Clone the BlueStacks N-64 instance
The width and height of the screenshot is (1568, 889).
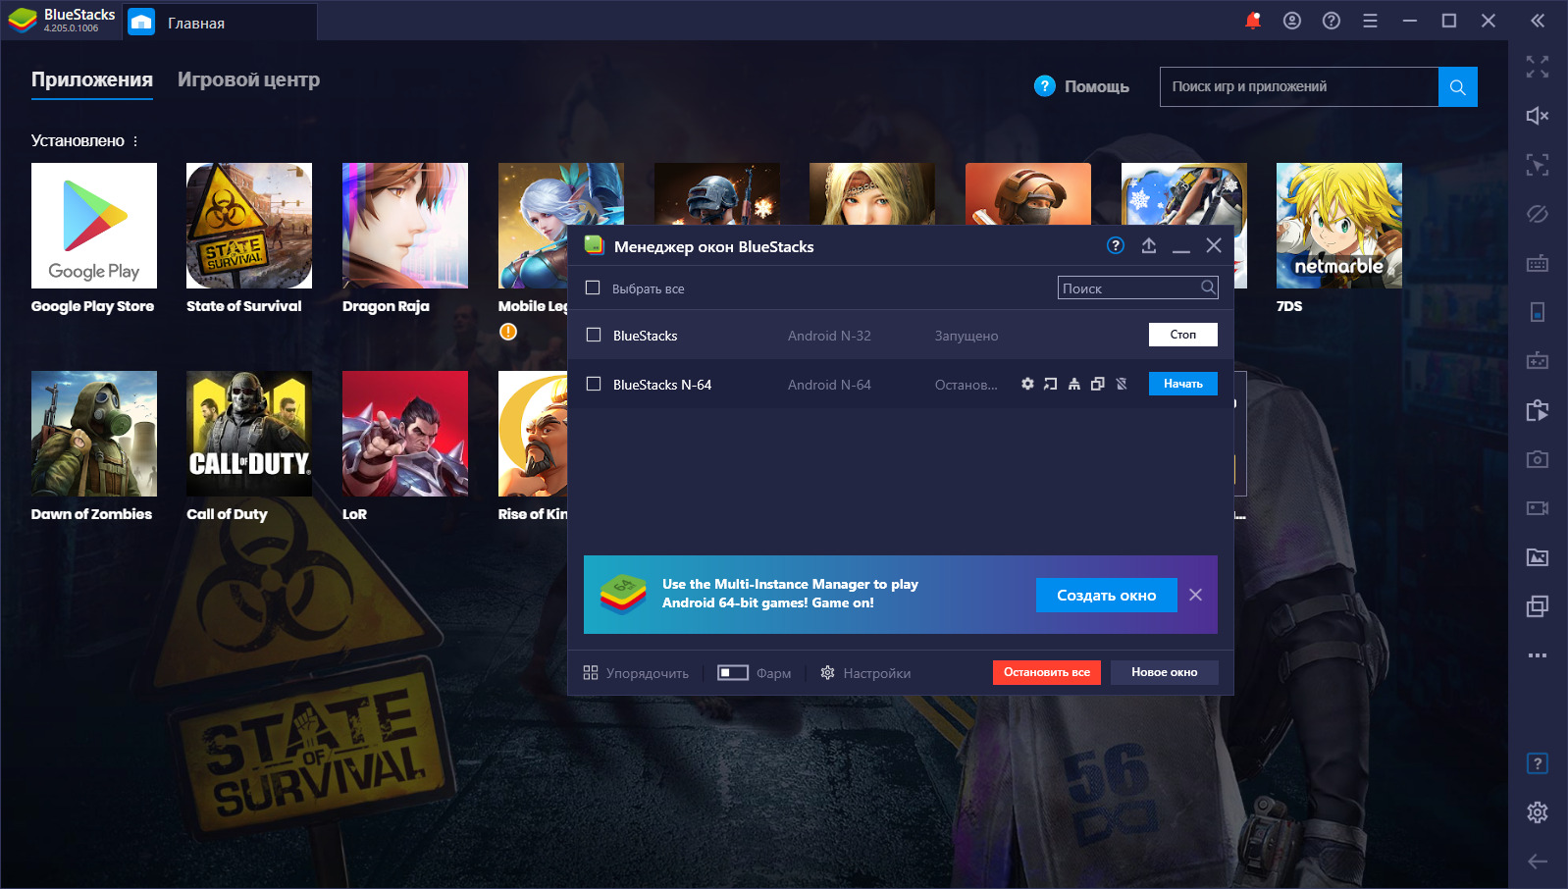[x=1098, y=384]
